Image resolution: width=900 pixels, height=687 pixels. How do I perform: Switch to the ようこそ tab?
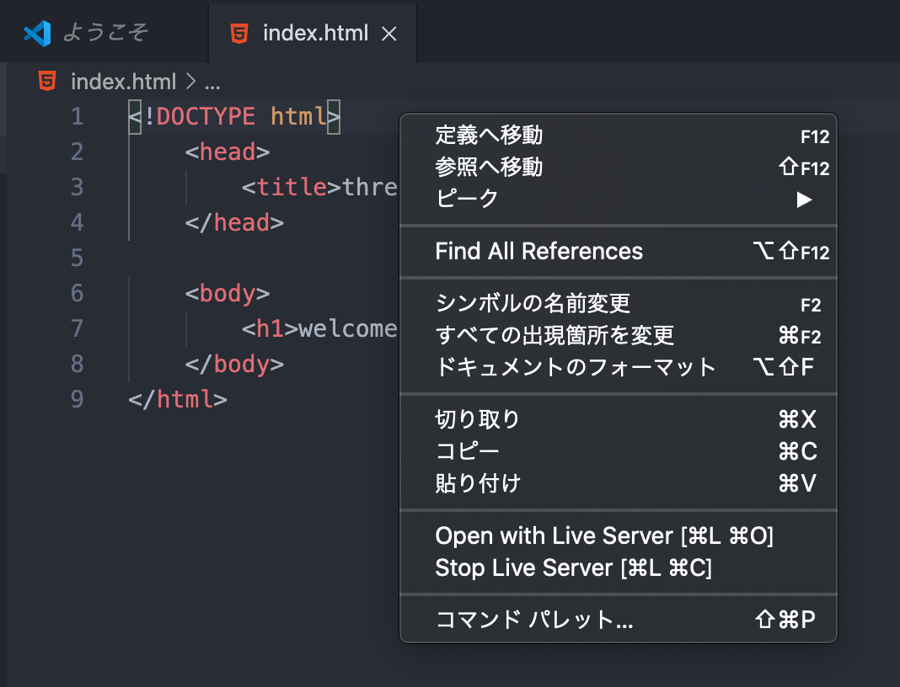[104, 33]
